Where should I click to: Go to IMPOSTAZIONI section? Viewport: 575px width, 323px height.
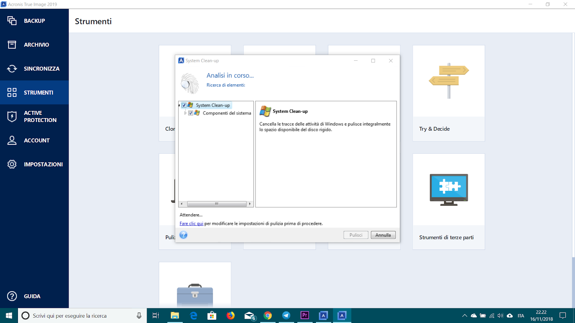[43, 164]
